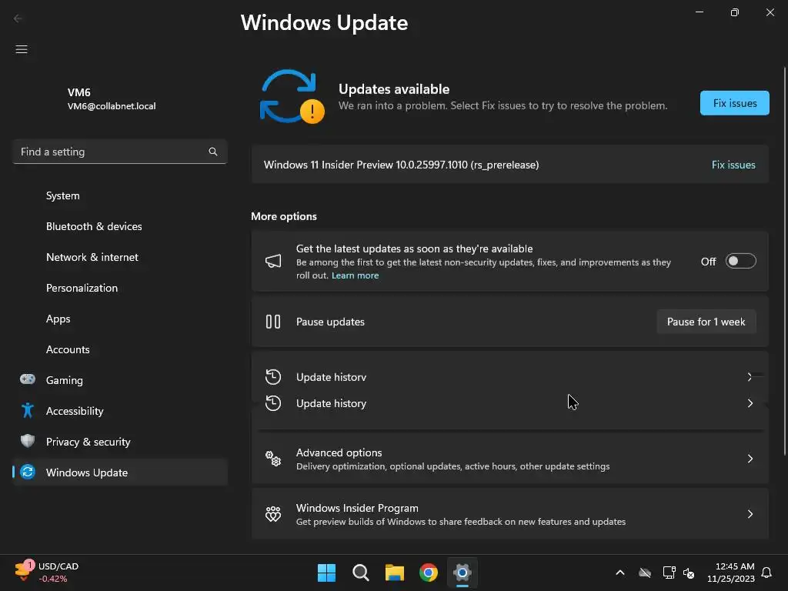Click the More options heading
The height and width of the screenshot is (591, 788).
[283, 216]
